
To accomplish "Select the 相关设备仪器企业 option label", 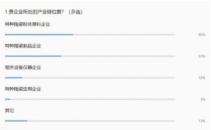I will (23, 67).
